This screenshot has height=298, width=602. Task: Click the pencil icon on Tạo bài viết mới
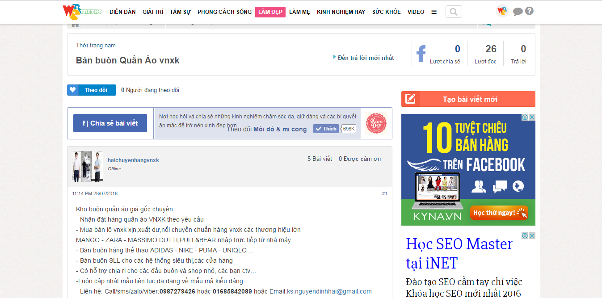[x=411, y=99]
